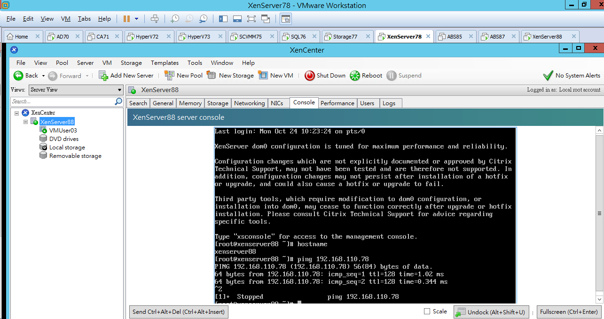This screenshot has height=319, width=604.
Task: Open the VMware VM menu
Action: (66, 19)
